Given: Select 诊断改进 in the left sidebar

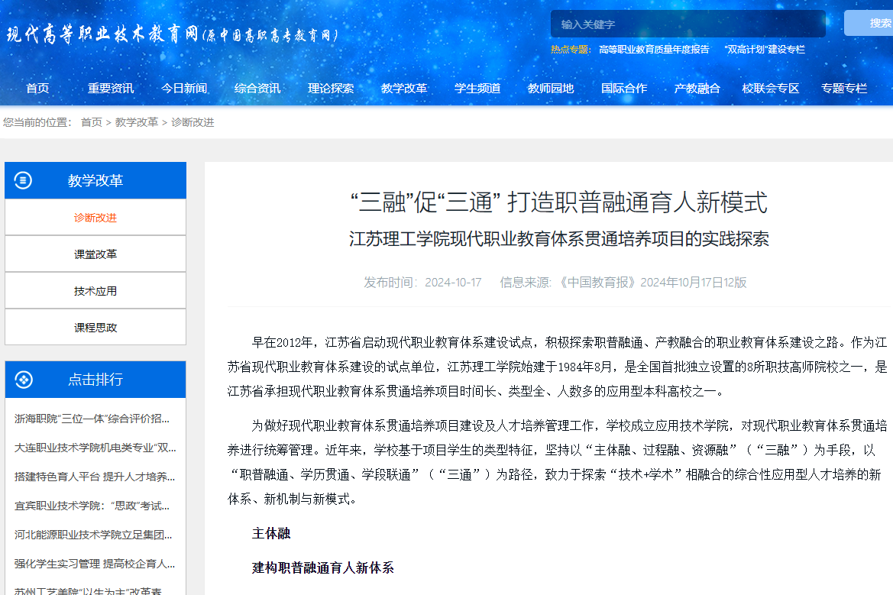Looking at the screenshot, I should click(95, 218).
